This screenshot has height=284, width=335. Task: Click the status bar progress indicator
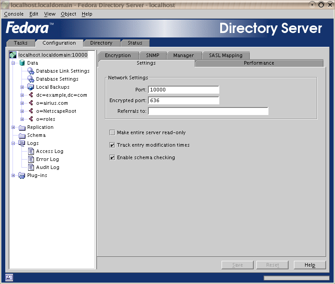(297, 278)
